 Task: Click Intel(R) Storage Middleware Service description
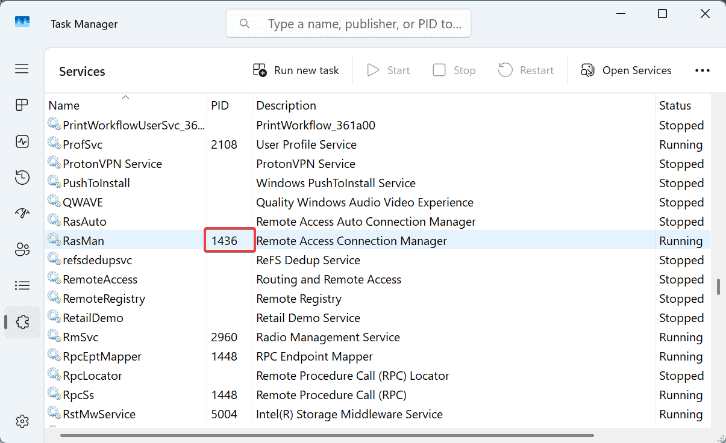point(349,414)
